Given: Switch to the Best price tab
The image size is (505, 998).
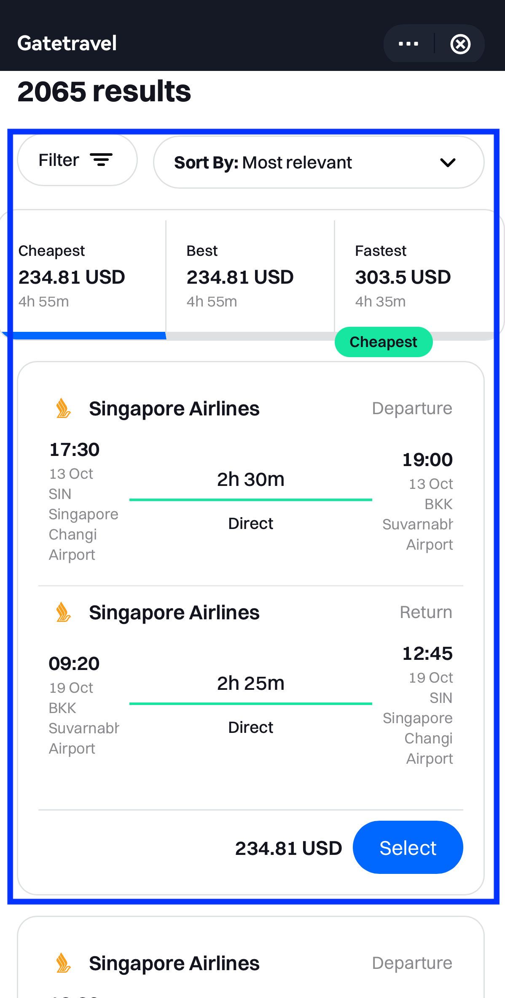Looking at the screenshot, I should pyautogui.click(x=250, y=276).
